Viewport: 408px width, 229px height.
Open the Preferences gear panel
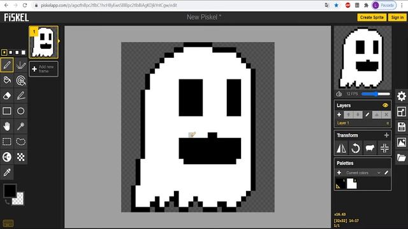402,96
